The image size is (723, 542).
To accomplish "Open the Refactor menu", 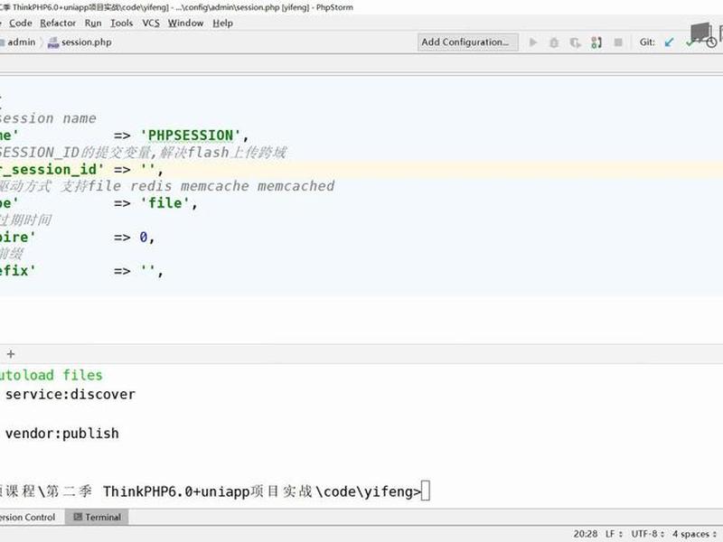I will (58, 23).
